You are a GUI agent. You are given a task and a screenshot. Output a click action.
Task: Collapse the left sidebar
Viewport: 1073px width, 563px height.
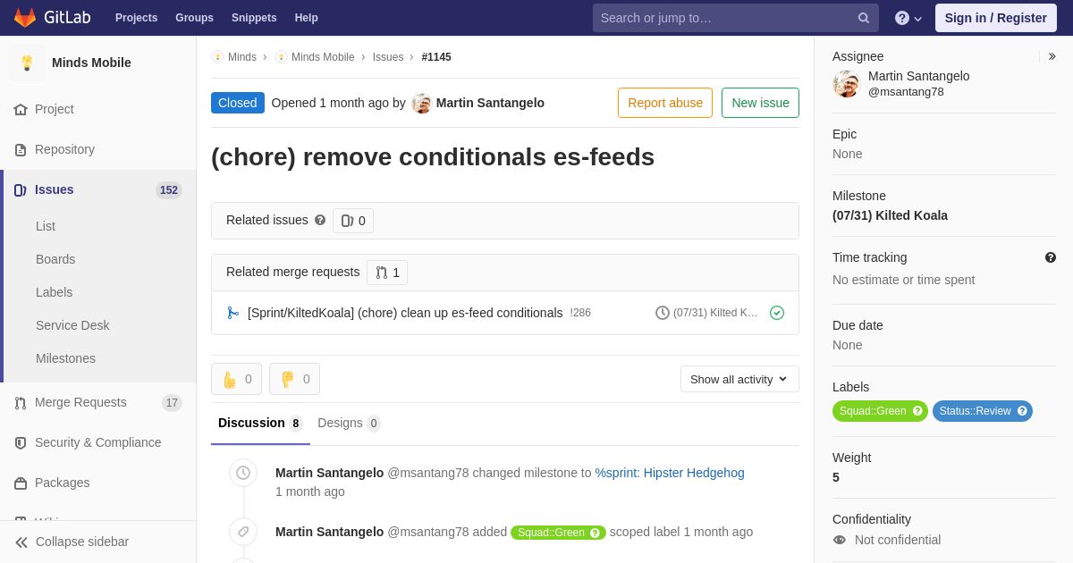click(x=72, y=542)
